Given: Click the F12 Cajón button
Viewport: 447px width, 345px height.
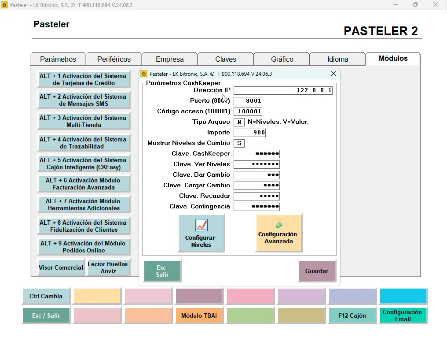Looking at the screenshot, I should 352,315.
